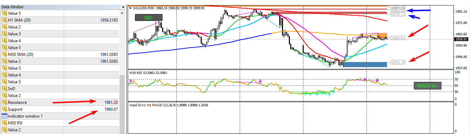Click the Data Window title text
This screenshot has width=470, height=134.
(x=12, y=7)
